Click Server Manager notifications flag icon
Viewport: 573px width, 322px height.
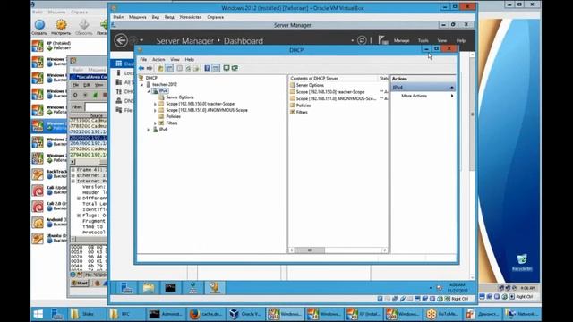382,40
